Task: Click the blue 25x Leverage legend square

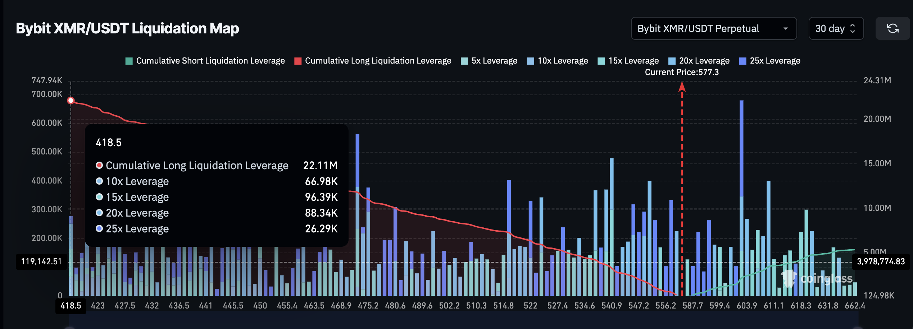Action: pos(742,60)
